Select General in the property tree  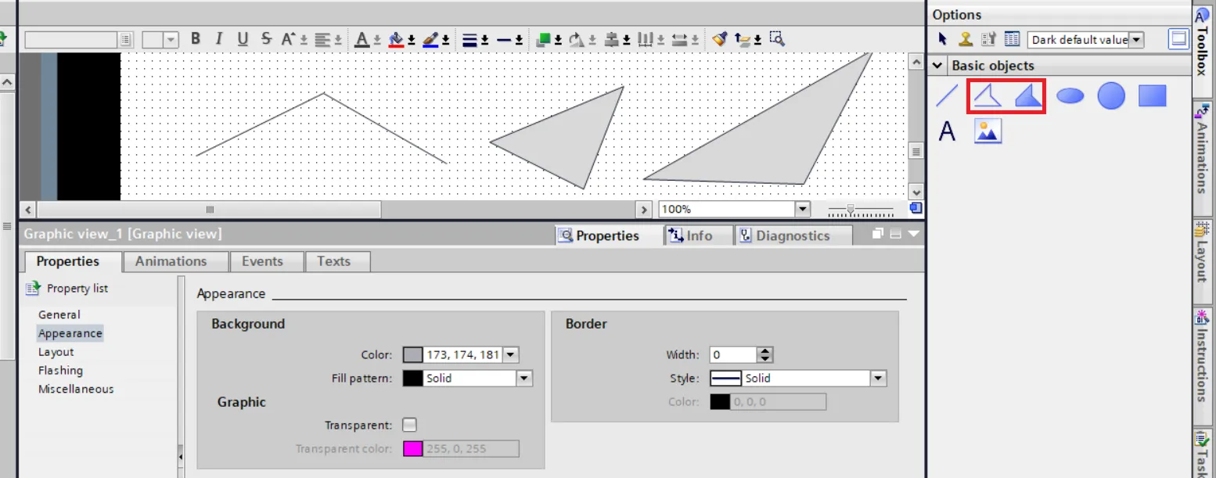pos(59,314)
